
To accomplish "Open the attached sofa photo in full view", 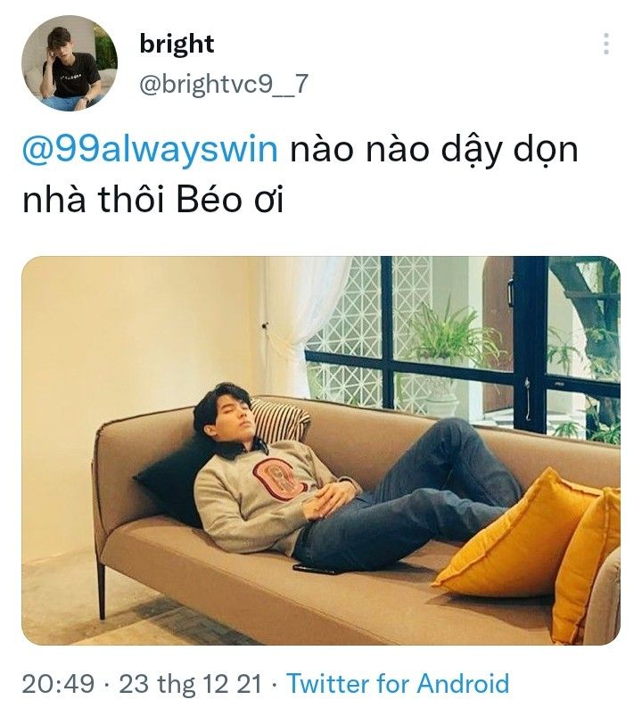I will 321,450.
